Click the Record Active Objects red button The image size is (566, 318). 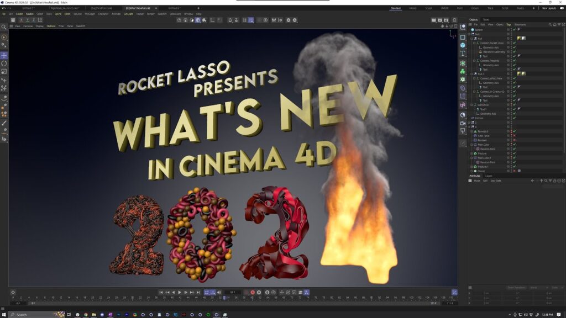(x=252, y=293)
